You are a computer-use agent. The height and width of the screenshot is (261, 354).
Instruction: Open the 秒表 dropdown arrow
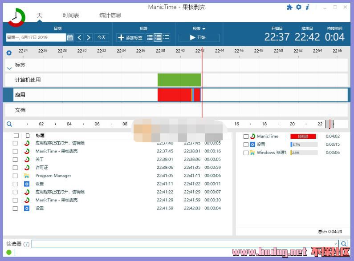[x=204, y=29]
